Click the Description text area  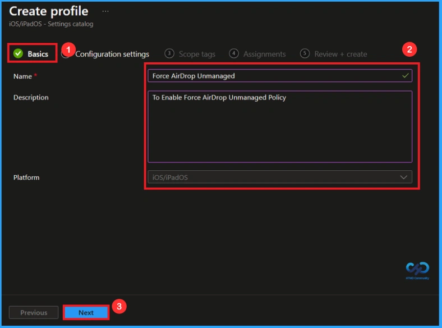pyautogui.click(x=280, y=126)
